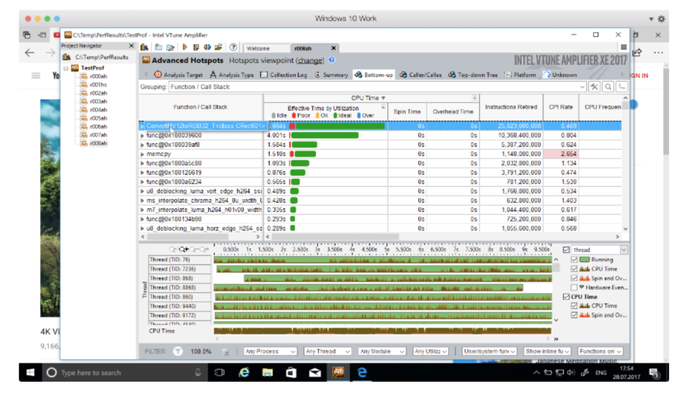This screenshot has width=686, height=394.
Task: Click the clear filter icon in the filter bar
Action: click(226, 352)
